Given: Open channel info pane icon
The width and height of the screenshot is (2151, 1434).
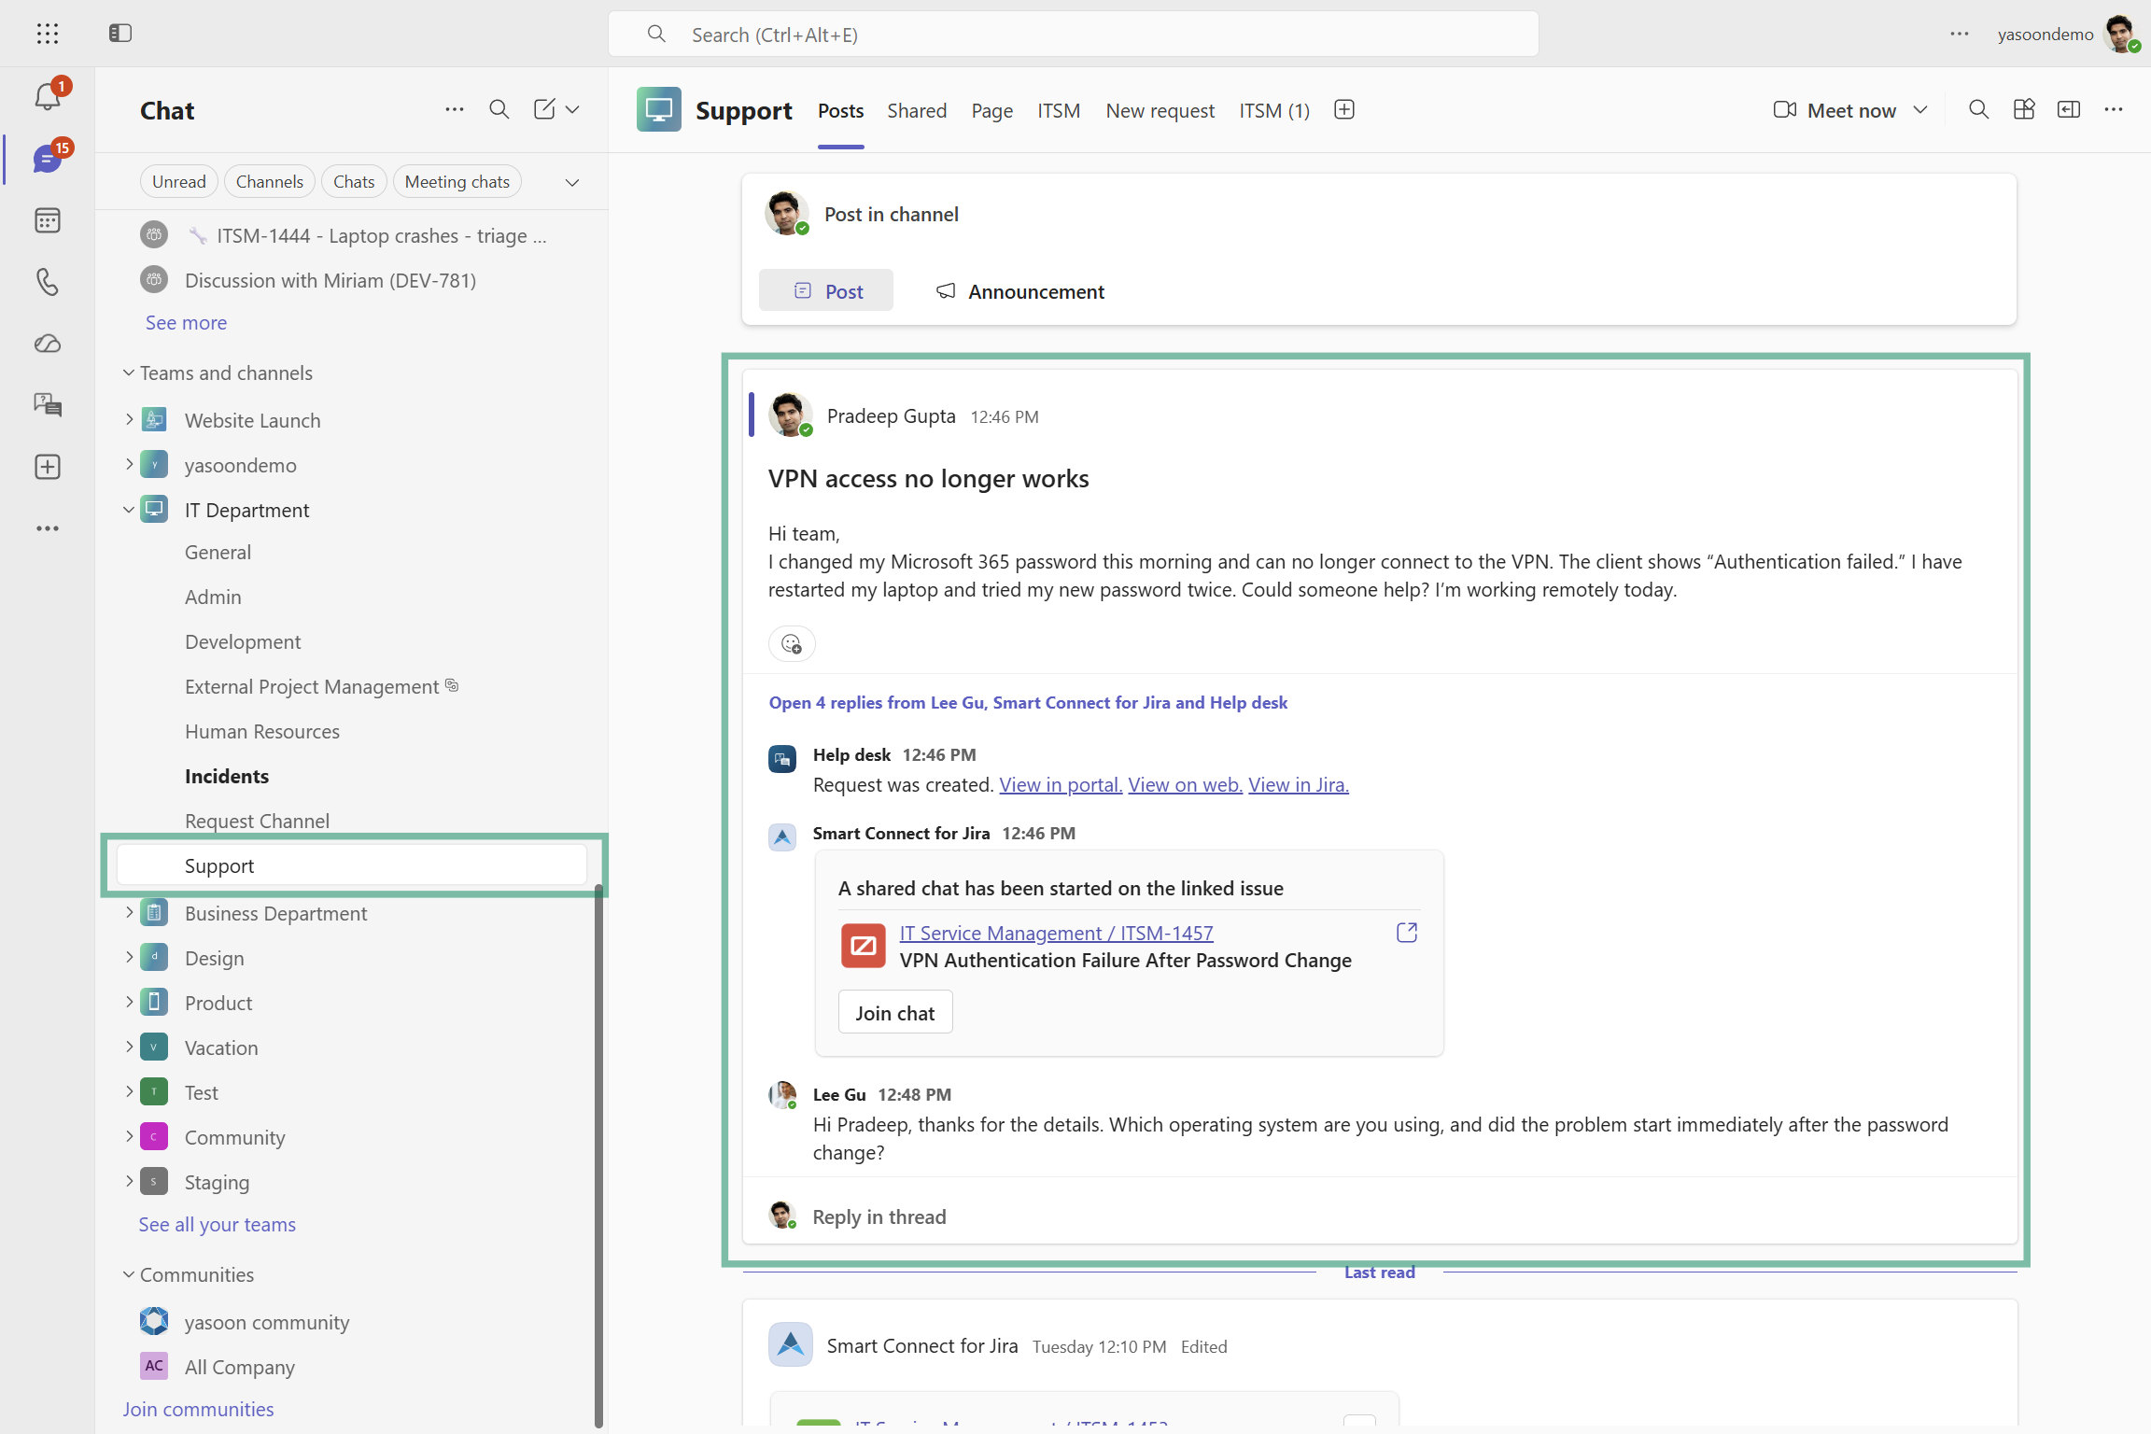Looking at the screenshot, I should click(2069, 110).
